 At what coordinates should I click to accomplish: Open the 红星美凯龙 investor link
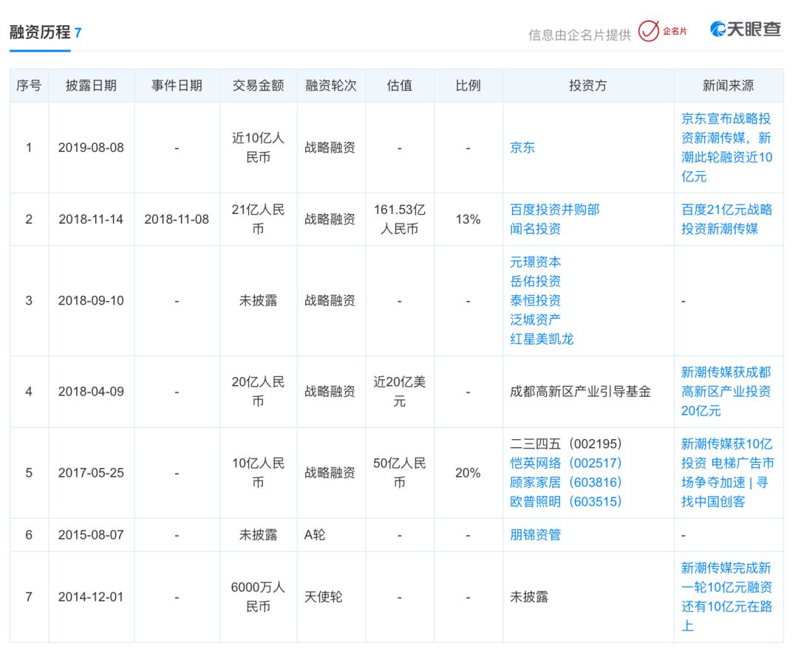click(542, 339)
